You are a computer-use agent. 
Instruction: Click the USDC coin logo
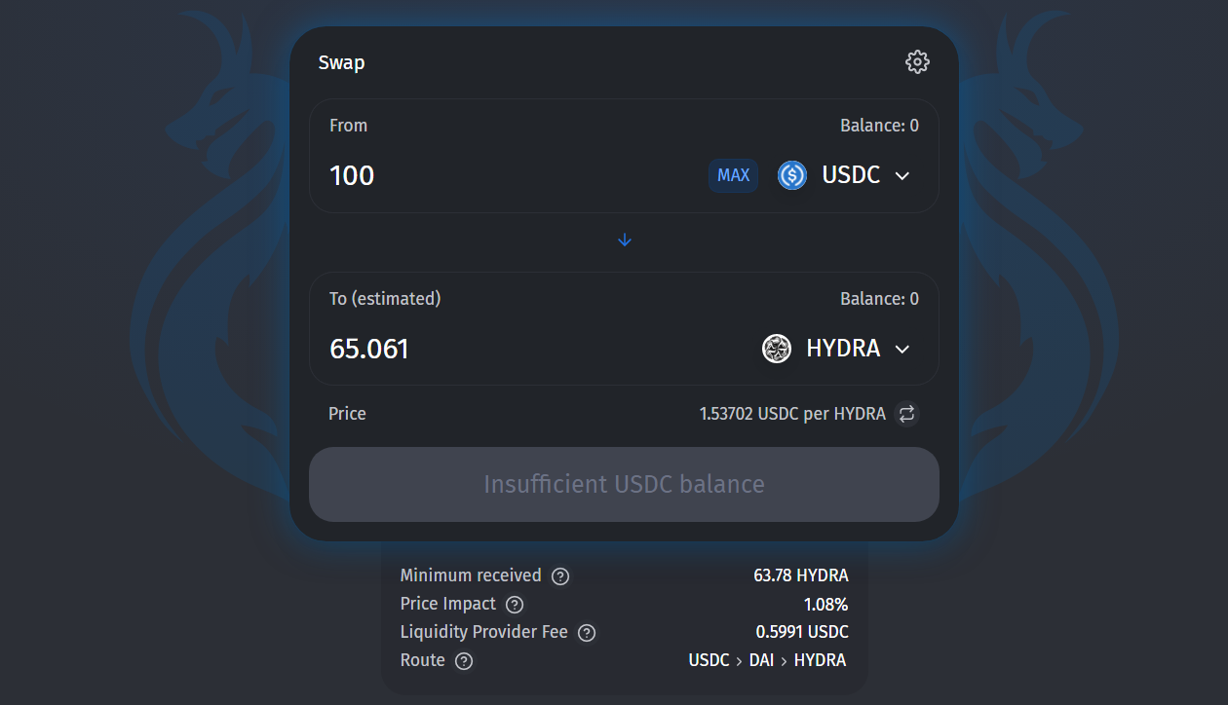pos(792,175)
